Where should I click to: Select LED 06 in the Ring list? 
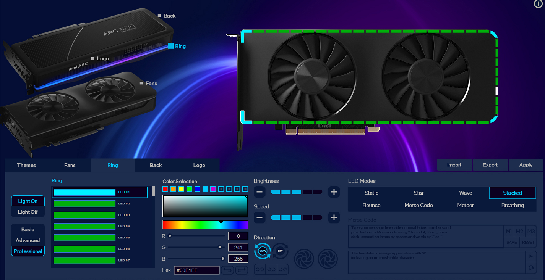pos(100,249)
